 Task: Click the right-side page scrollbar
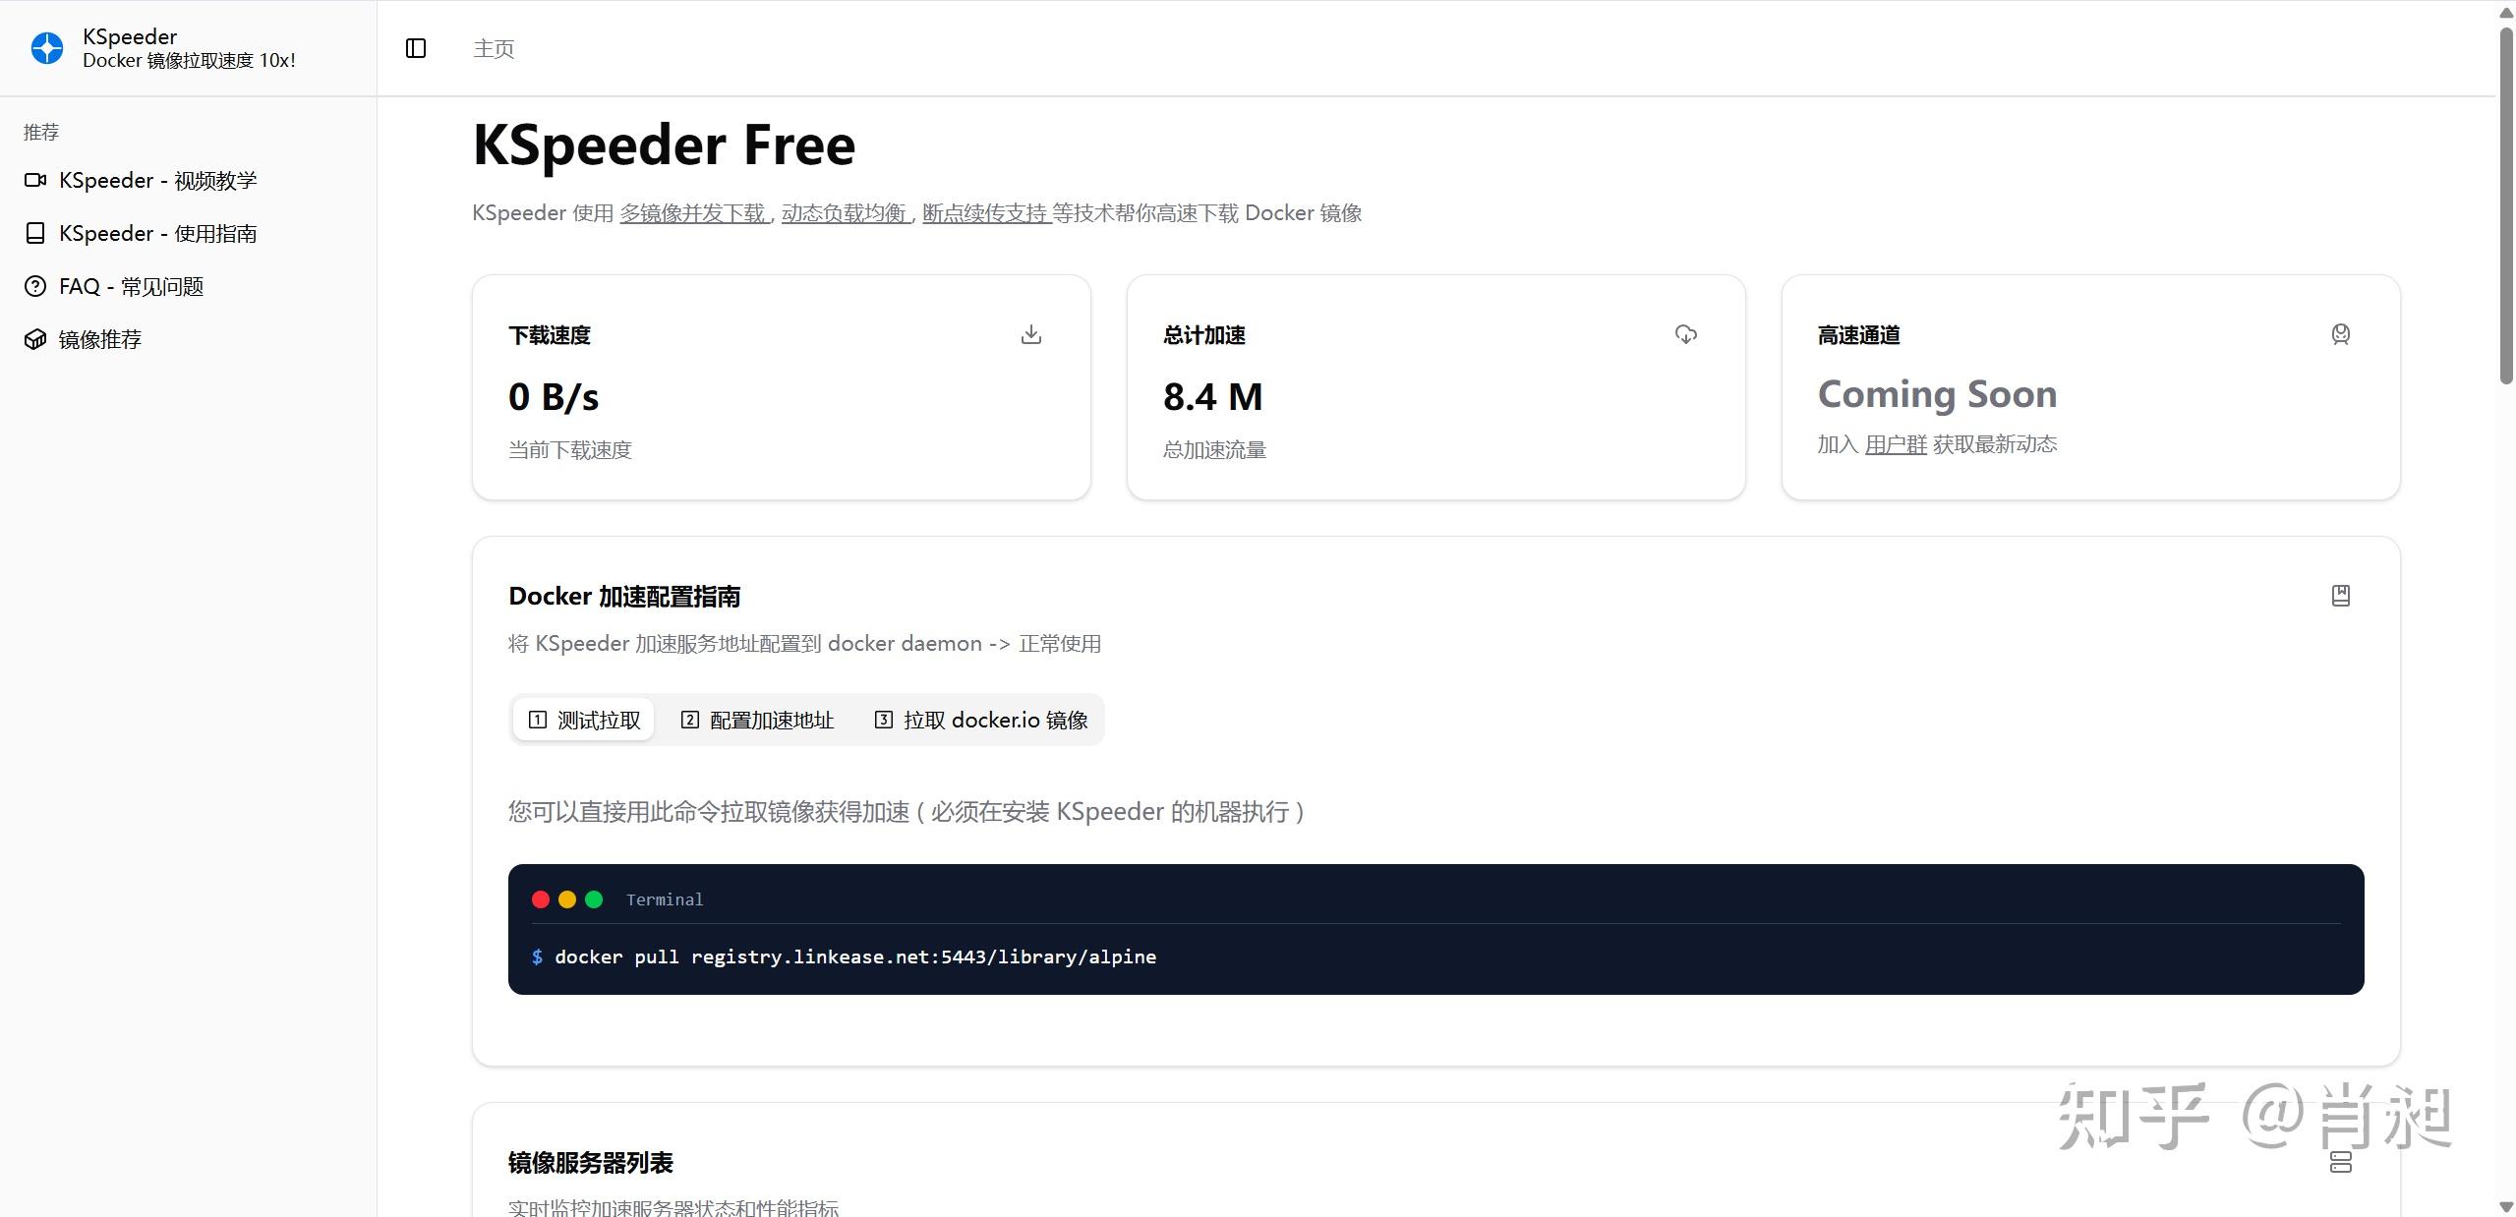[x=2503, y=197]
